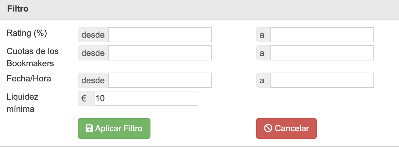Focus the Rating upper limit field

click(322, 35)
